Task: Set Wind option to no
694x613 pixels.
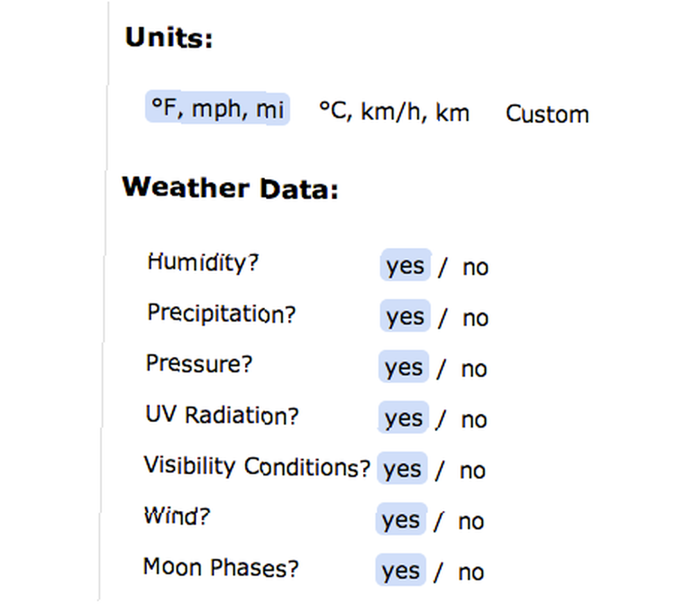Action: (x=471, y=522)
